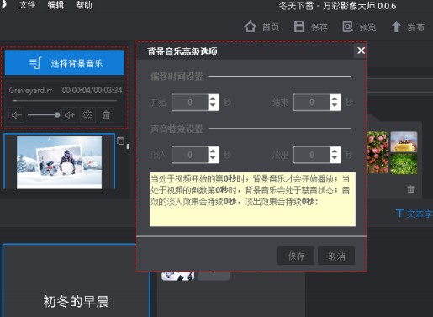Select the snowy scene thumbnail
The width and height of the screenshot is (433, 317).
click(x=59, y=162)
